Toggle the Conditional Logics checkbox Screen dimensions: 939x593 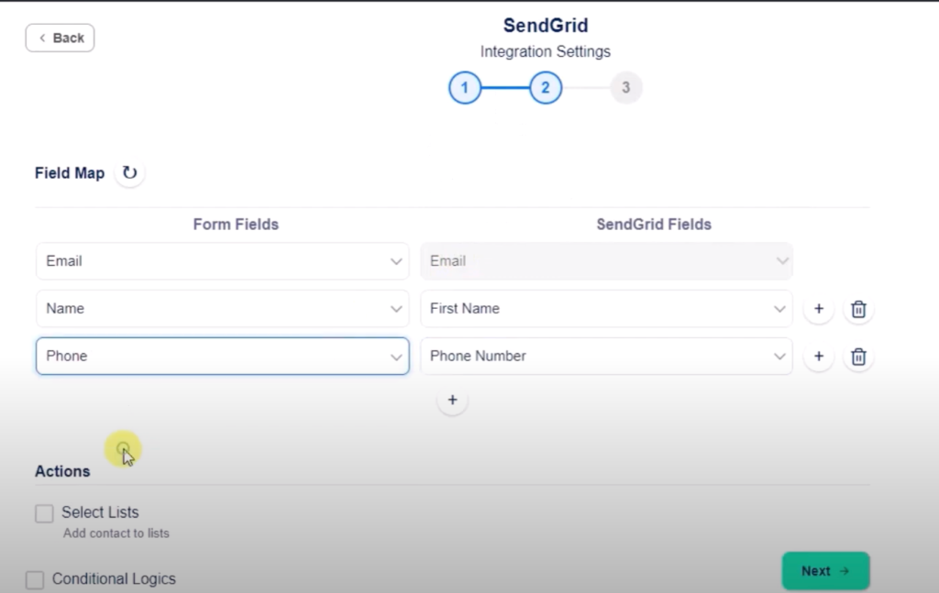point(35,580)
